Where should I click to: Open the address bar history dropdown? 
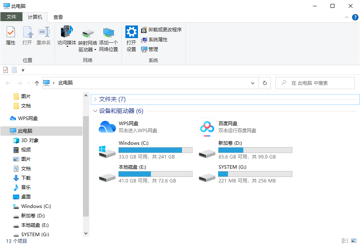(253, 83)
